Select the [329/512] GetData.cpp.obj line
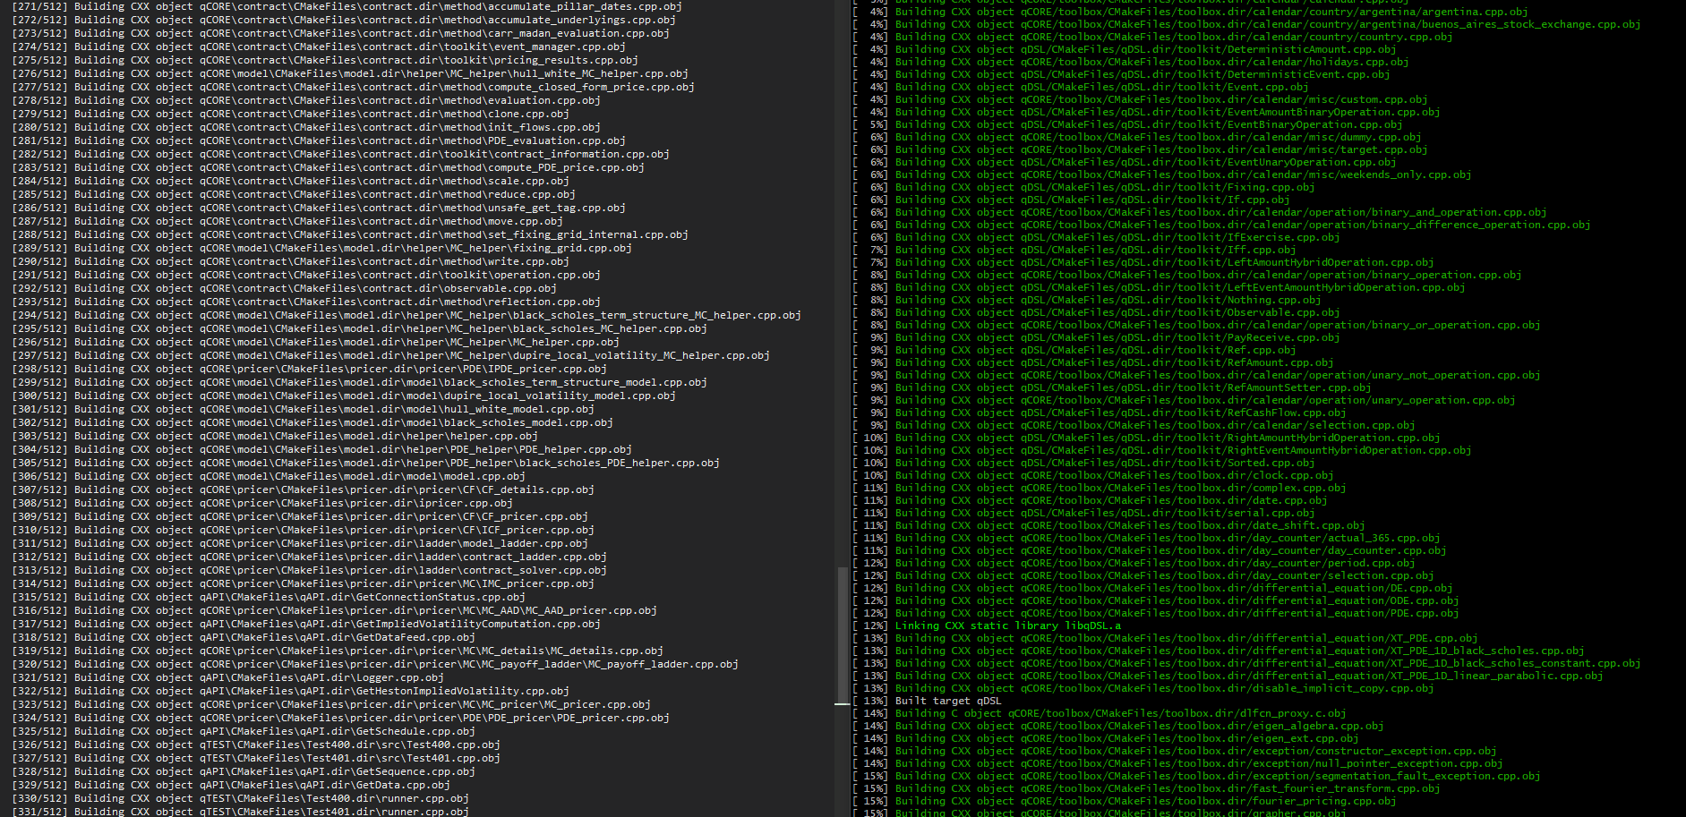 231,785
